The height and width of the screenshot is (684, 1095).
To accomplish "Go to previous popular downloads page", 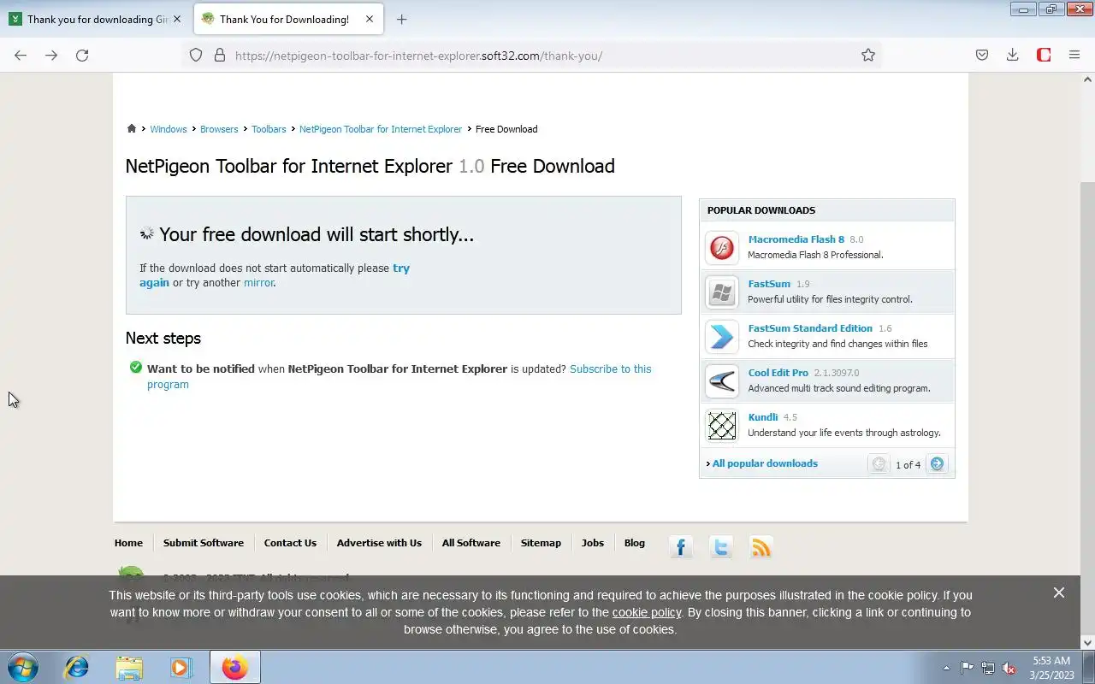I will pos(879,464).
